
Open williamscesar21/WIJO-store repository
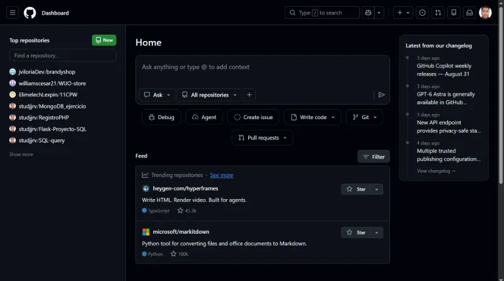pos(52,83)
